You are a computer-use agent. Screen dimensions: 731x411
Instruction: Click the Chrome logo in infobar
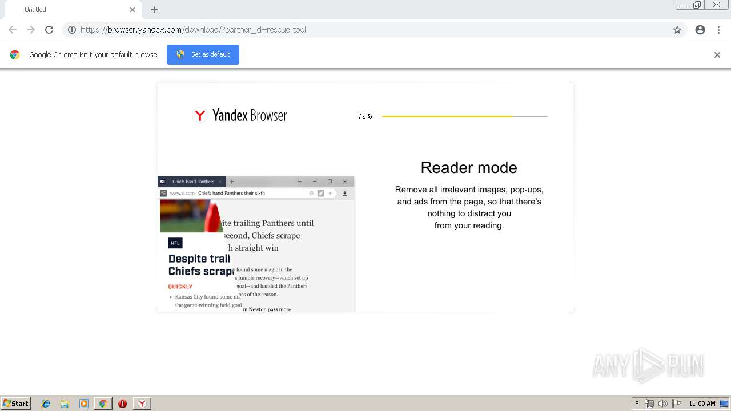click(x=15, y=55)
